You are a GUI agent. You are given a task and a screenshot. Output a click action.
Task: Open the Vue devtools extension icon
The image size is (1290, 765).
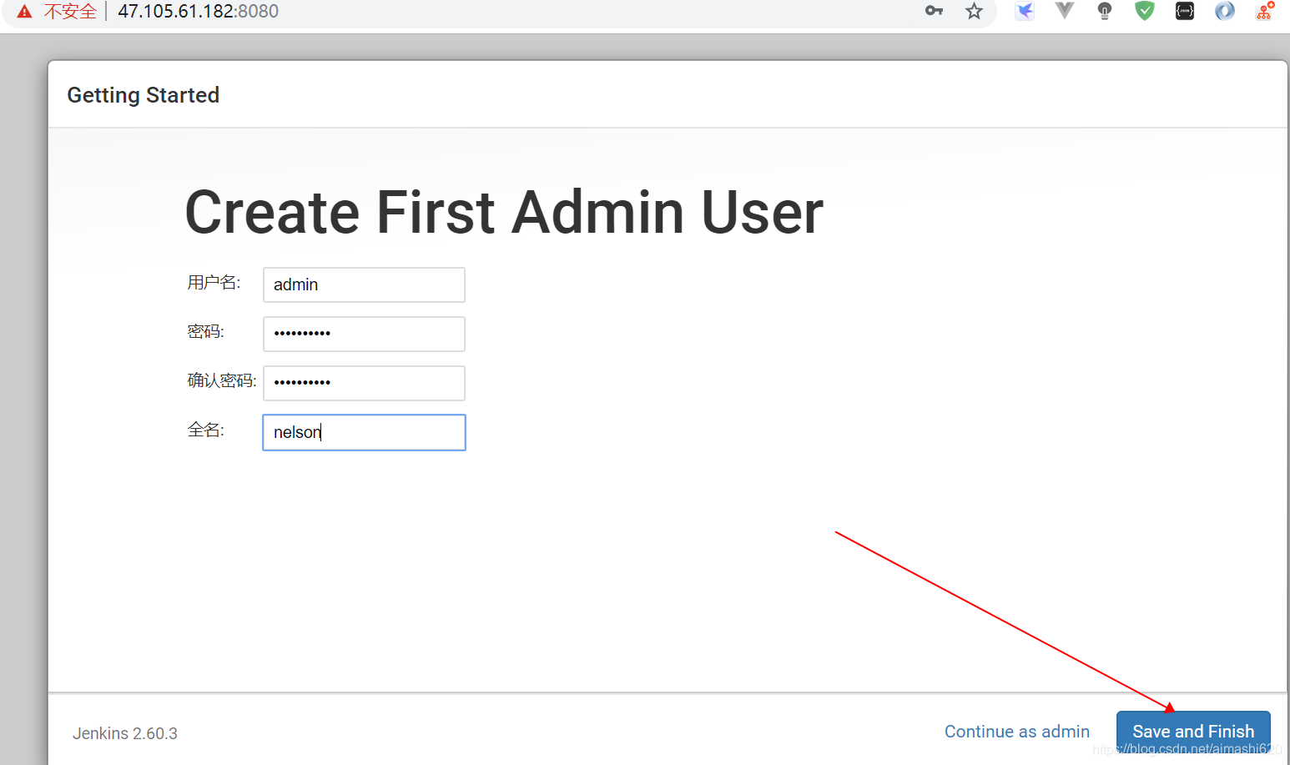(x=1065, y=11)
